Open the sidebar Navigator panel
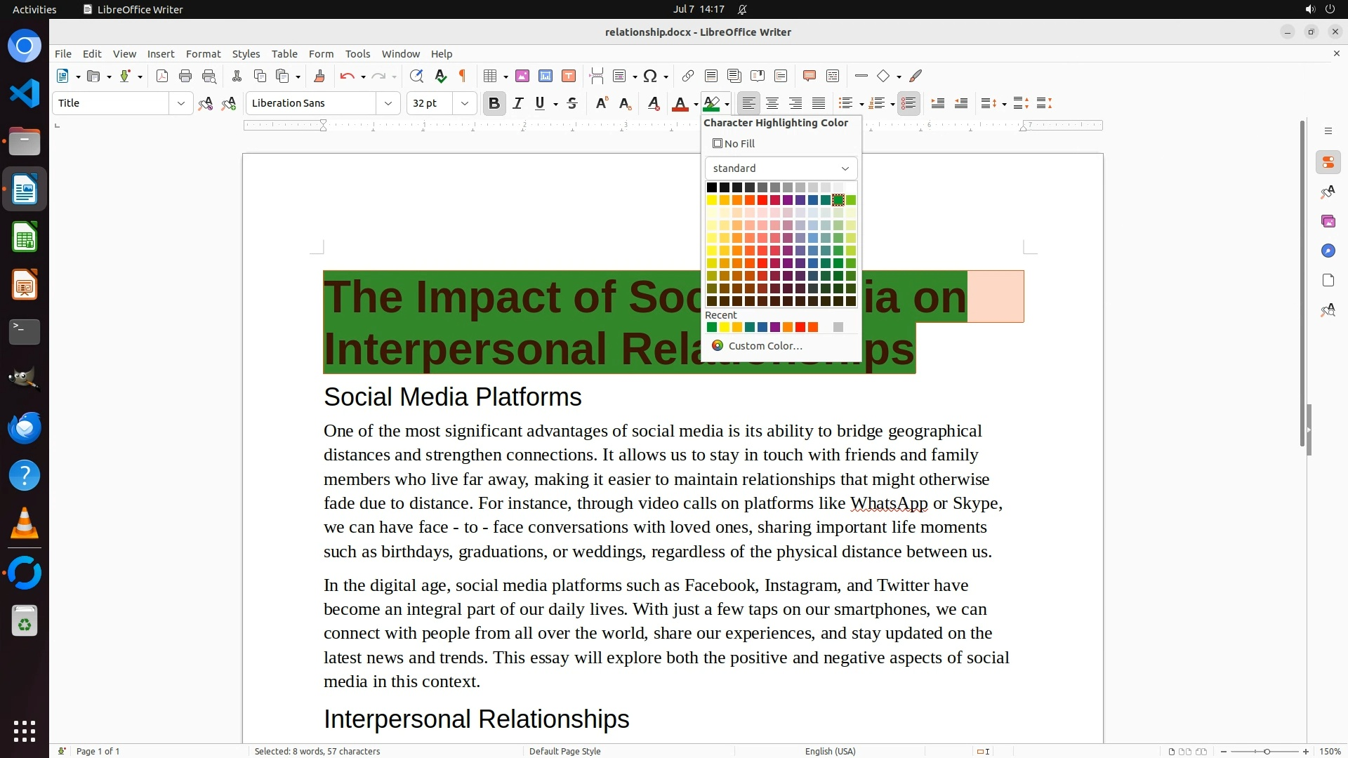This screenshot has height=758, width=1348. [1328, 251]
